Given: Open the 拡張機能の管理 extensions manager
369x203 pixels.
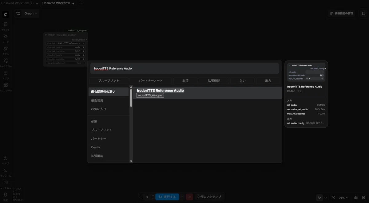Looking at the screenshot, I should click(x=341, y=14).
